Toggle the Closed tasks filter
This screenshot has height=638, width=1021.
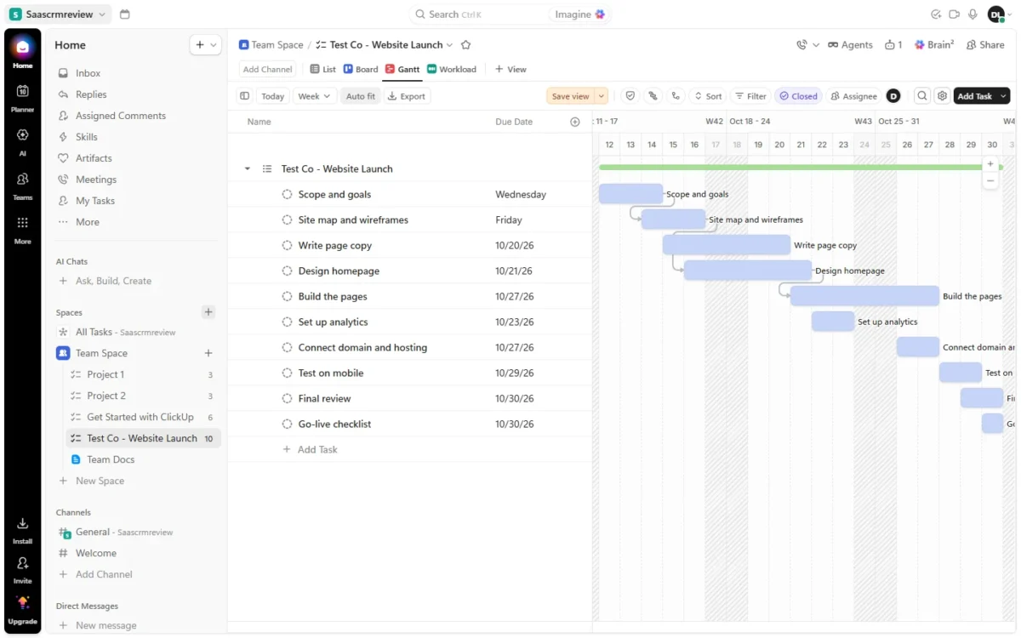[x=798, y=96]
